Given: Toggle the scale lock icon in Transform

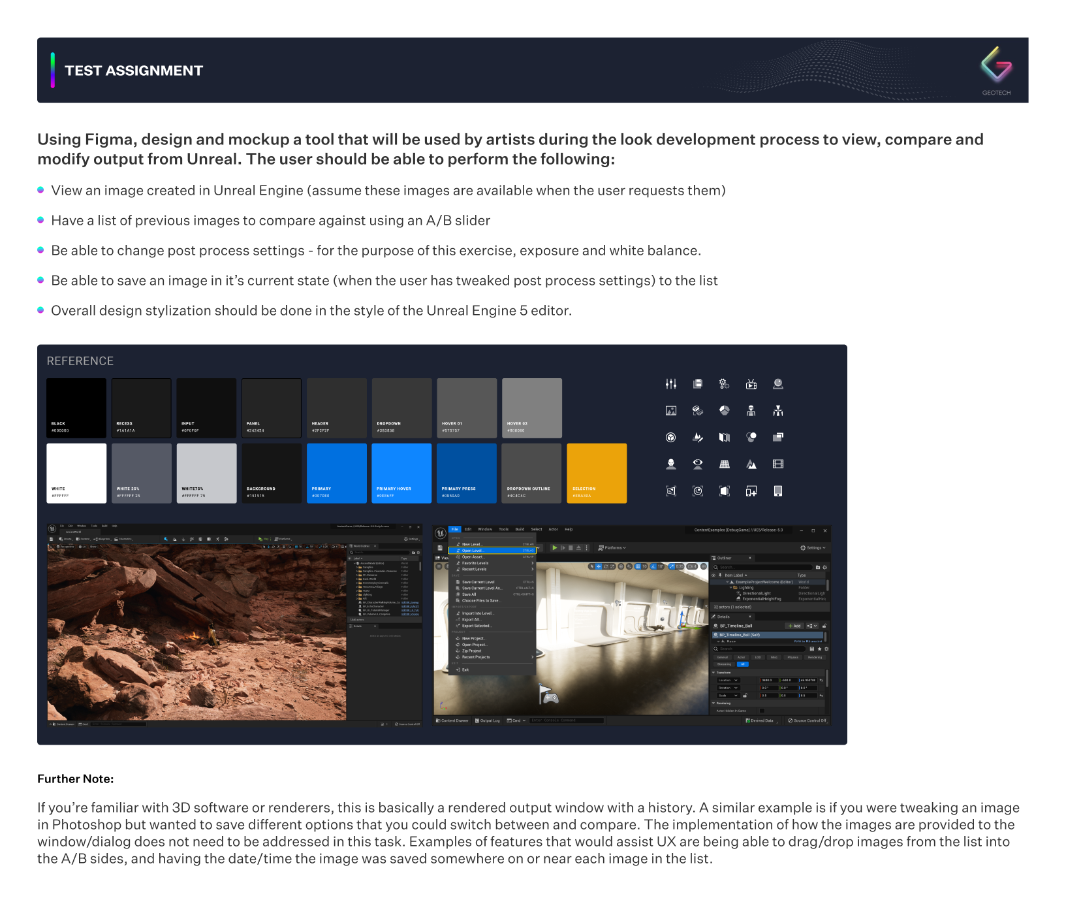Looking at the screenshot, I should click(x=745, y=696).
